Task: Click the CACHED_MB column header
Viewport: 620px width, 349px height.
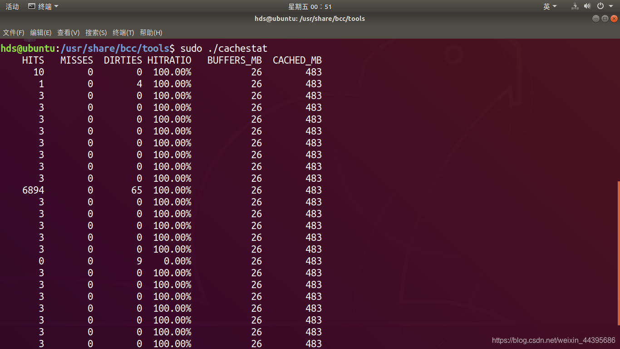Action: click(x=297, y=60)
